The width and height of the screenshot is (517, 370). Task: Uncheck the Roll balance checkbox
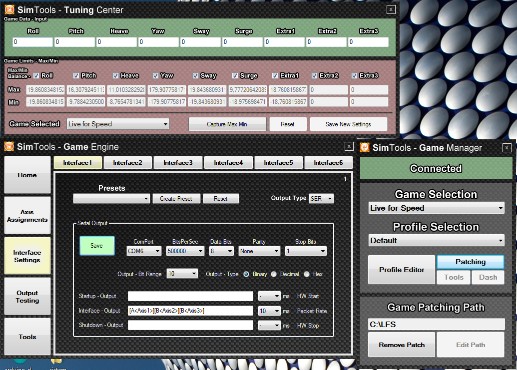[x=36, y=76]
